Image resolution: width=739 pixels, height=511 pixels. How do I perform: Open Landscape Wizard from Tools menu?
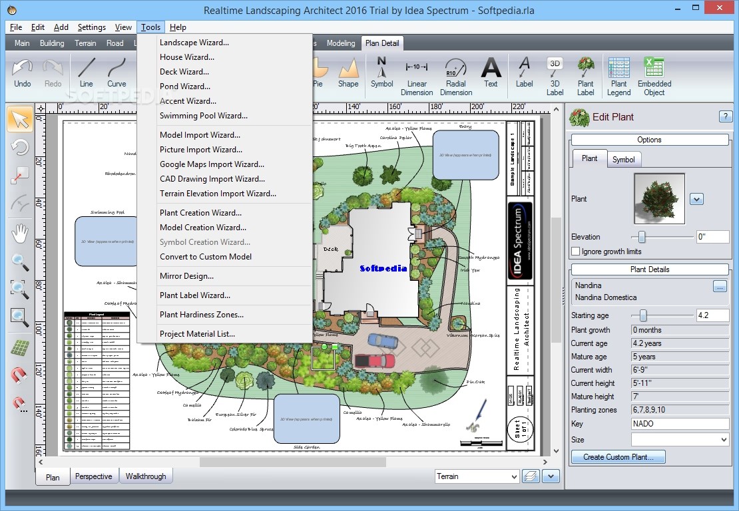point(194,43)
